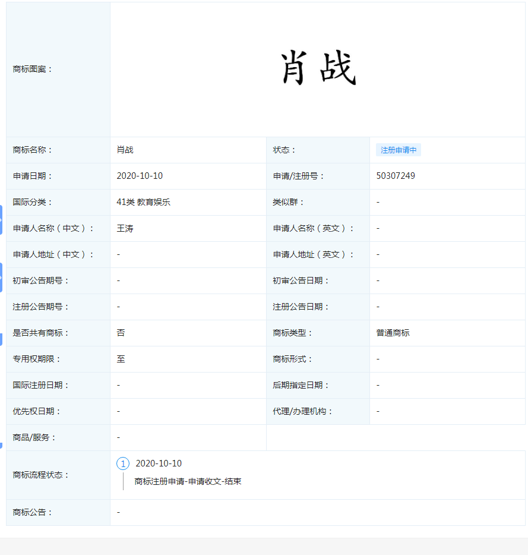Viewport: 528px width, 555px height.
Task: Click the 普通商标 trademark type value
Action: [393, 333]
